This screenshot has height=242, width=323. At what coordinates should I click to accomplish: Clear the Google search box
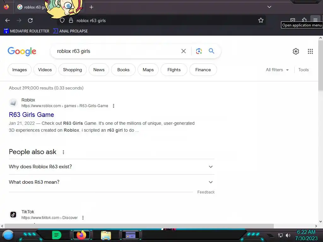coord(183,51)
